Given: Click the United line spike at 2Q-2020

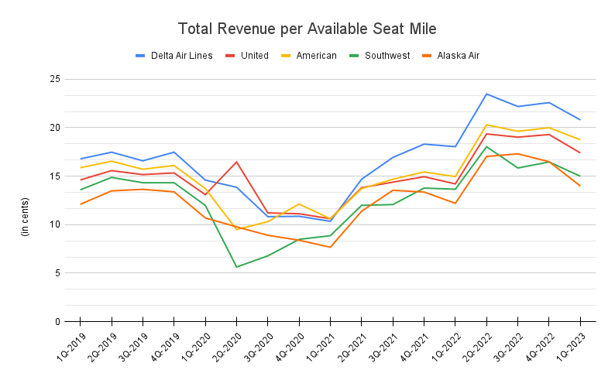Looking at the screenshot, I should point(236,162).
